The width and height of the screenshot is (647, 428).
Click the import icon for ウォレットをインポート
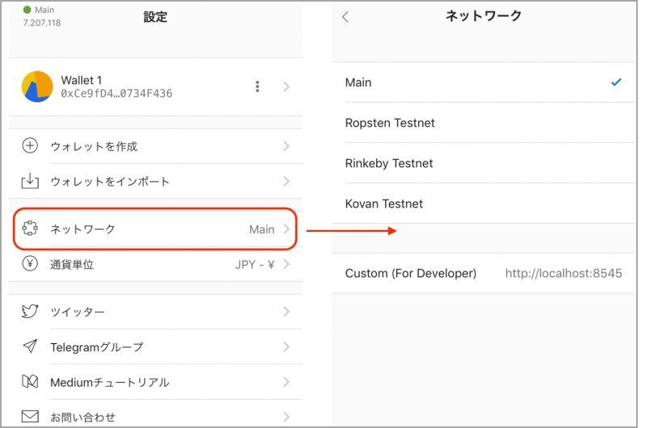coord(30,181)
